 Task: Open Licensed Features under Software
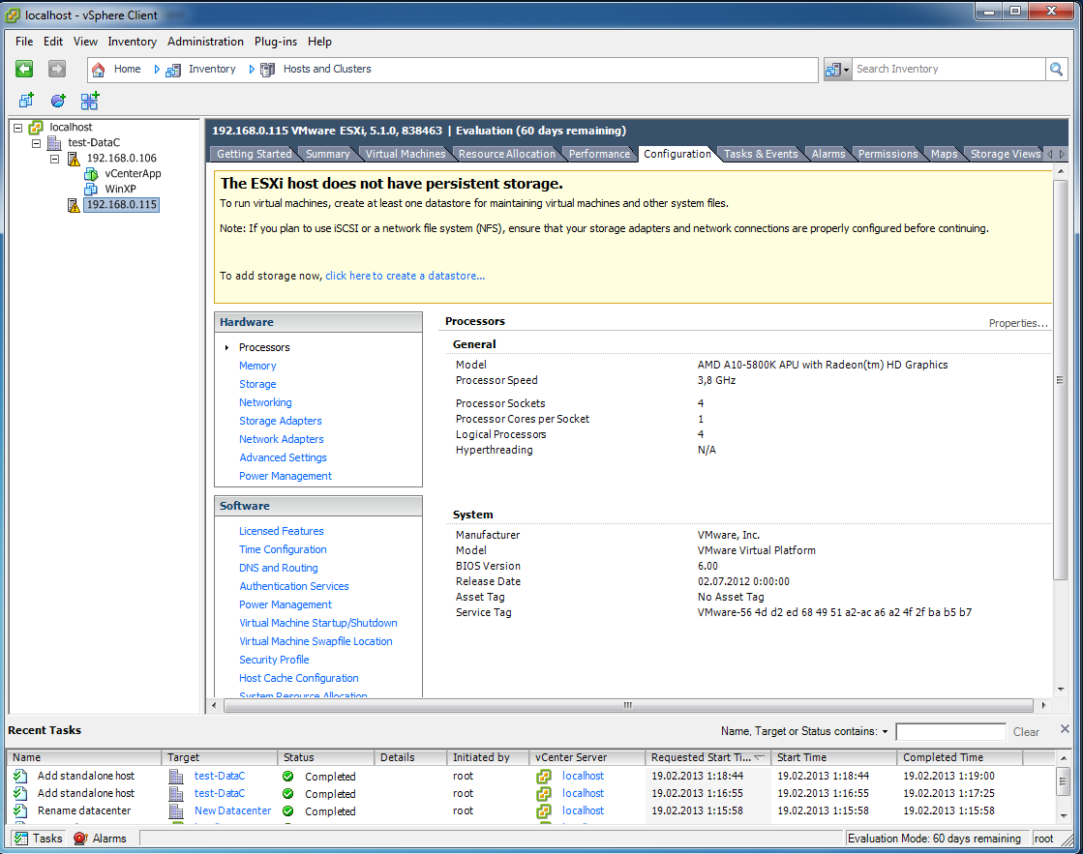[x=281, y=531]
